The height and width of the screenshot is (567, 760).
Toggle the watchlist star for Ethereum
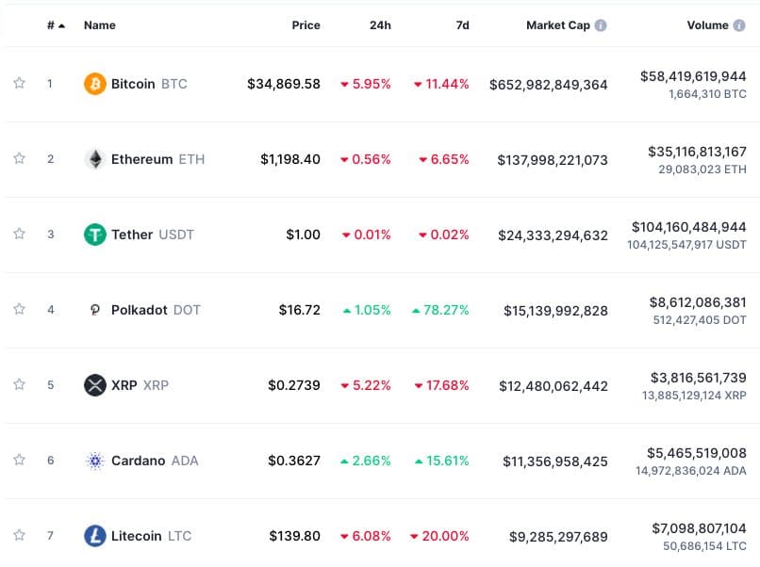pyautogui.click(x=20, y=158)
